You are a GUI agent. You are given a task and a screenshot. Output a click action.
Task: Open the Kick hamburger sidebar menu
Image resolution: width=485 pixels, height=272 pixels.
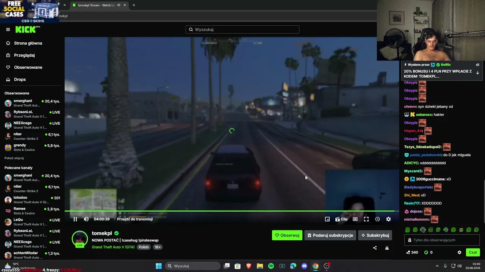click(x=8, y=29)
